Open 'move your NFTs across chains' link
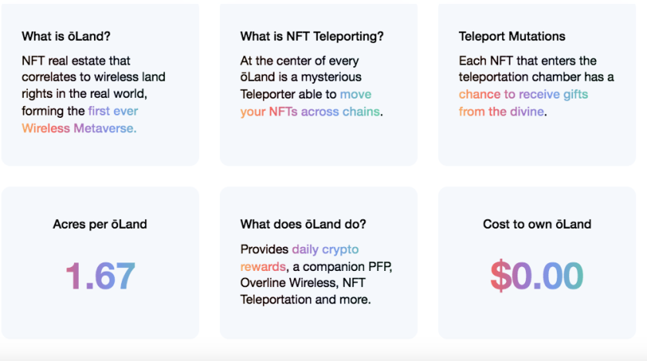647x361 pixels. pyautogui.click(x=310, y=103)
